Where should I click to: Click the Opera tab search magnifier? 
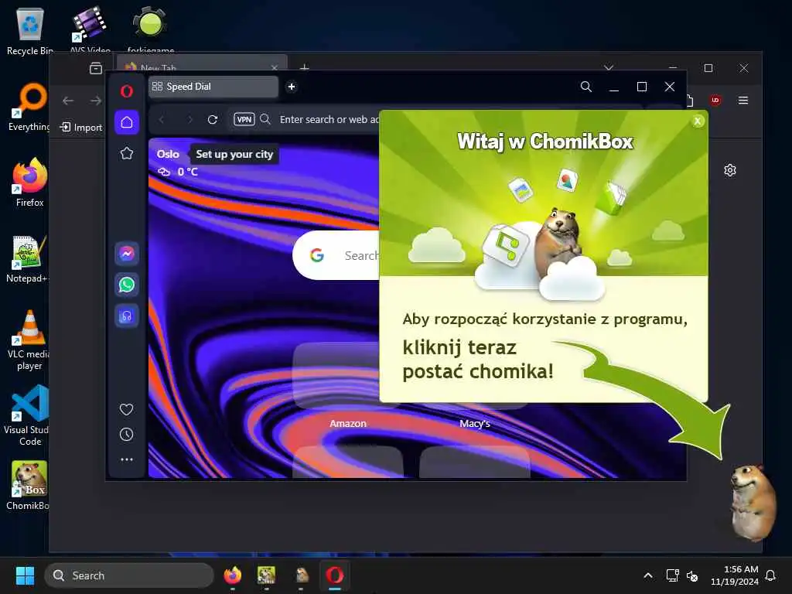pos(586,87)
